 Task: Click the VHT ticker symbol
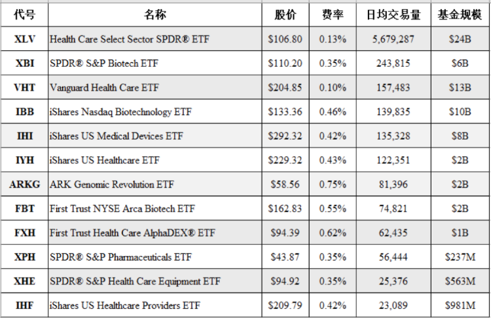tap(25, 87)
